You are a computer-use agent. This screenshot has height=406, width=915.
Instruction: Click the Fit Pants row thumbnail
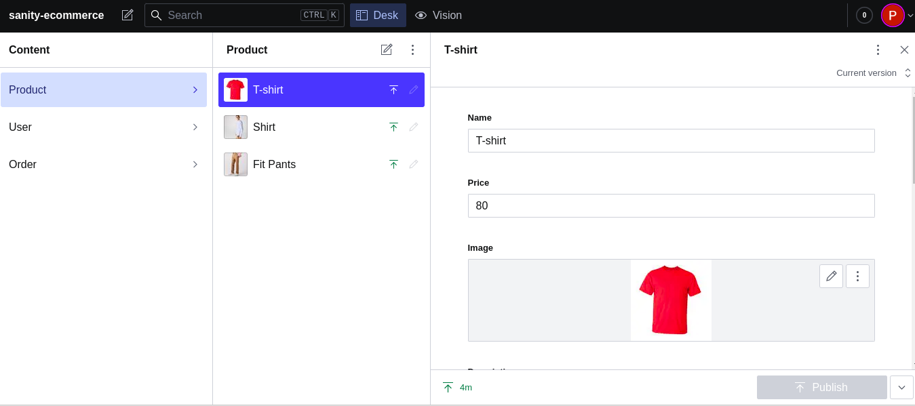pos(235,164)
